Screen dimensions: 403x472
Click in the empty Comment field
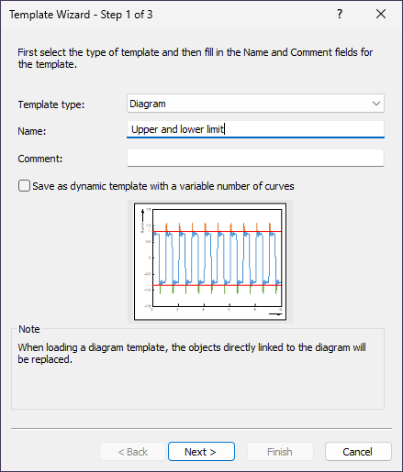255,158
